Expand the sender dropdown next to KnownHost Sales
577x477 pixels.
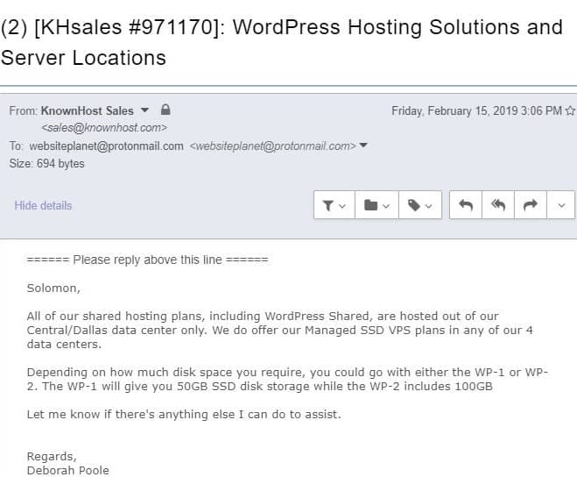(144, 110)
